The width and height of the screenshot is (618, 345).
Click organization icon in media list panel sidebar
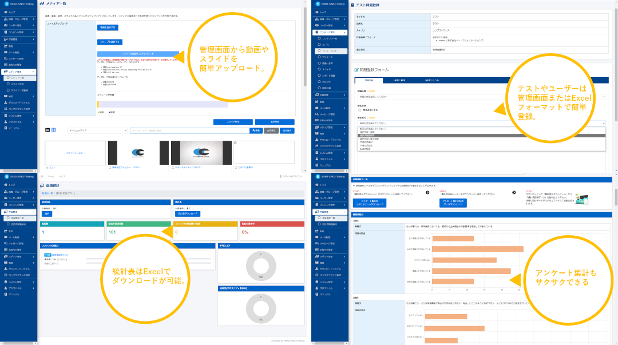coord(6,19)
